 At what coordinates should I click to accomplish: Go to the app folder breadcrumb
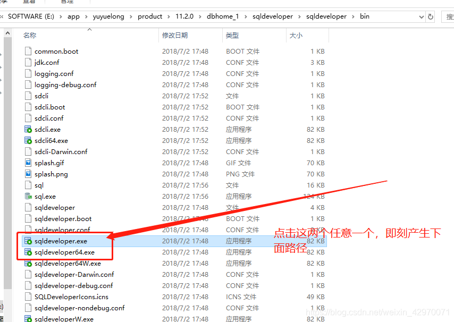pyautogui.click(x=73, y=16)
